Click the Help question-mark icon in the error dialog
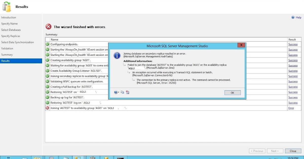This screenshot has width=304, height=159. 115,92
